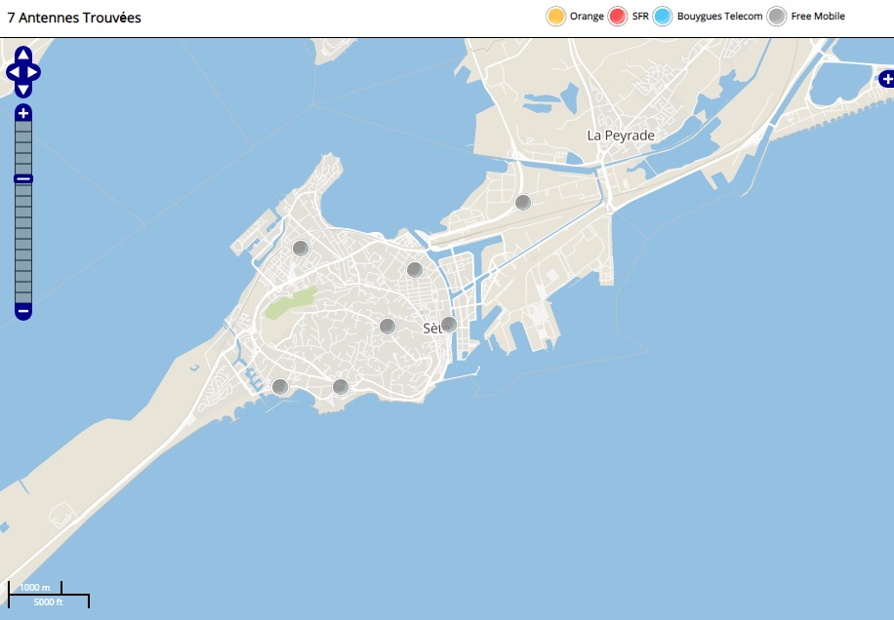Select the northwest antenna marker near the marina

[301, 249]
